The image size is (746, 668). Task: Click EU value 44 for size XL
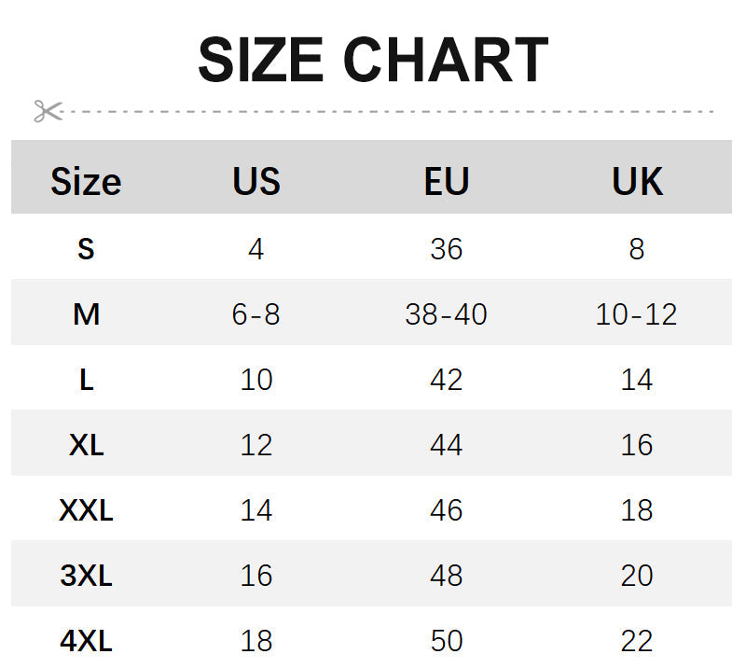[447, 445]
